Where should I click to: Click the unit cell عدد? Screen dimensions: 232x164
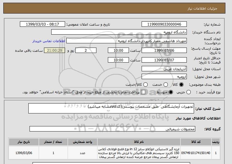83,153
